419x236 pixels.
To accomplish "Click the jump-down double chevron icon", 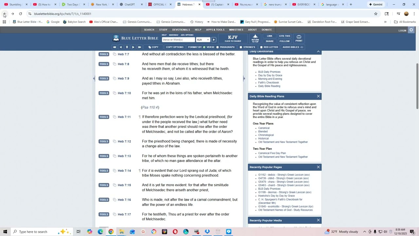I will (127, 47).
